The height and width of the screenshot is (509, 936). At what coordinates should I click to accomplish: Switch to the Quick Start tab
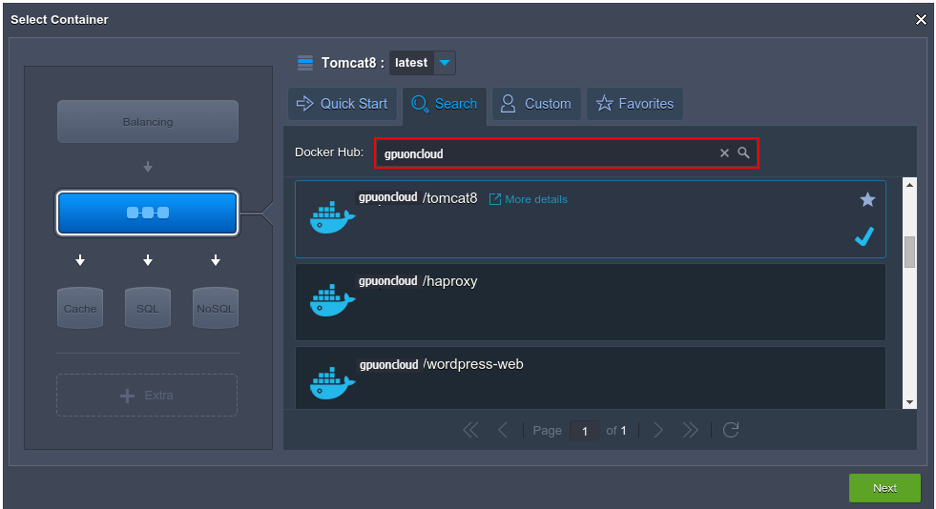[343, 104]
